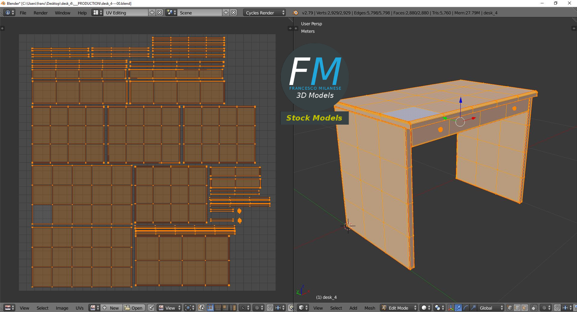
Task: Expand the Global transform orientation dropdown
Action: 491,308
